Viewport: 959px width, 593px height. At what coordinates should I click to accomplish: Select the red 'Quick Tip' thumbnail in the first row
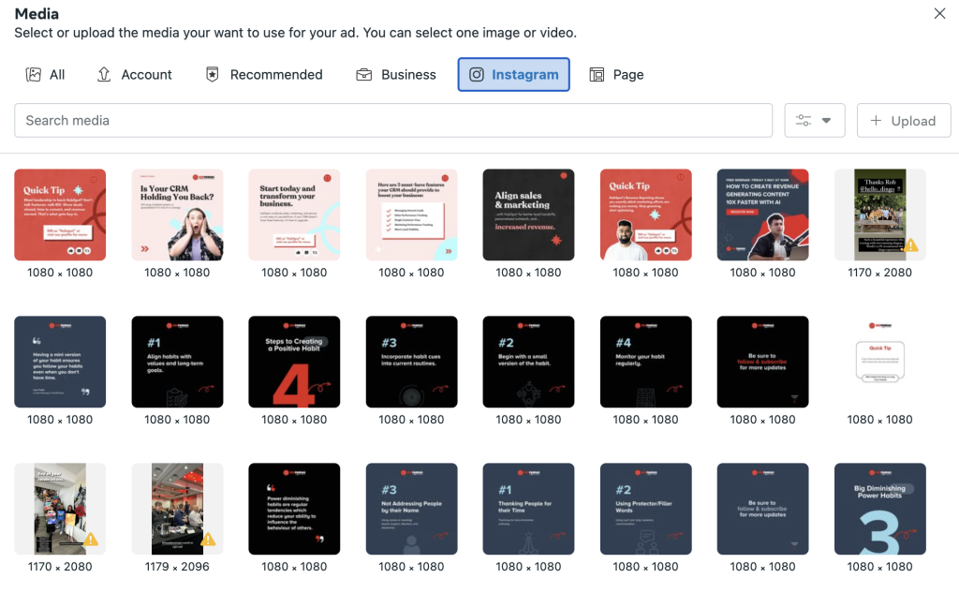coord(60,215)
